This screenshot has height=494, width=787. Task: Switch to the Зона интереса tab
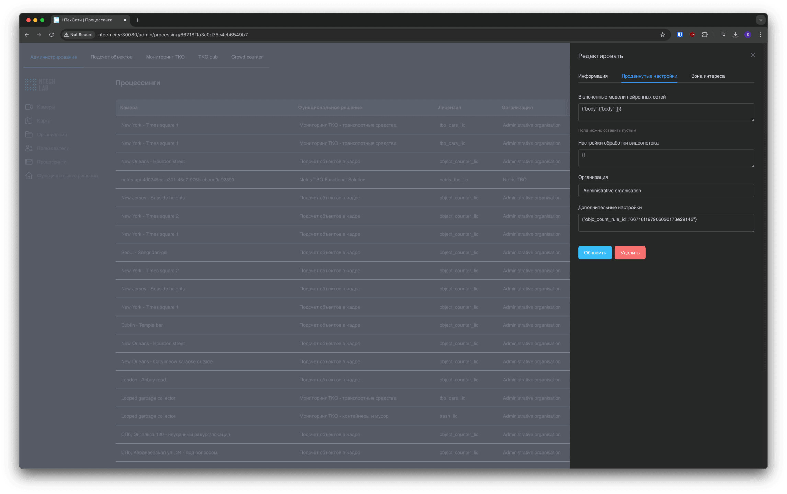pyautogui.click(x=707, y=76)
